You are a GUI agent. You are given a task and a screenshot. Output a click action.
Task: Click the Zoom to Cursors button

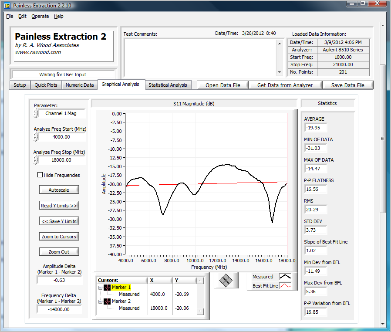pyautogui.click(x=59, y=237)
